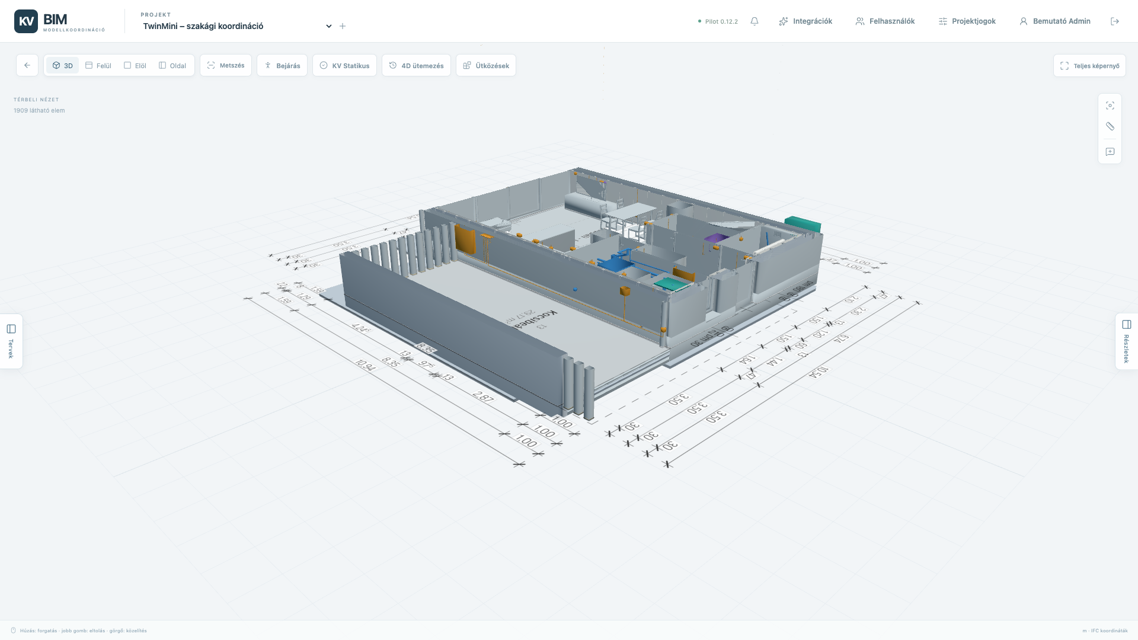Add a comment annotation

[1110, 152]
